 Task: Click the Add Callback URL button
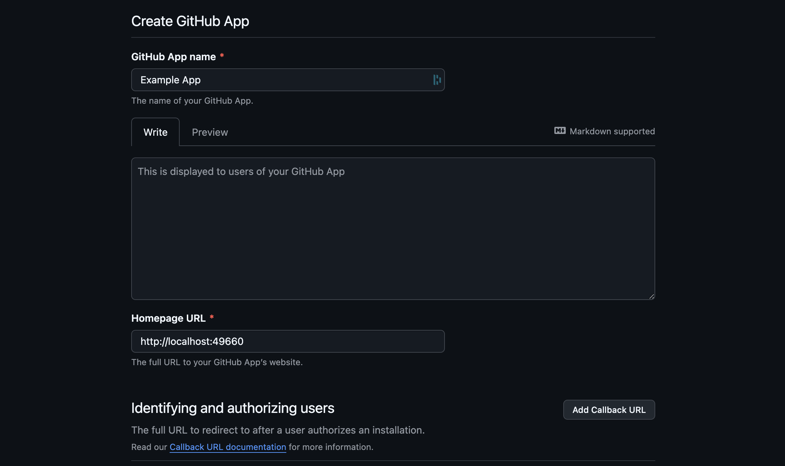click(x=609, y=410)
